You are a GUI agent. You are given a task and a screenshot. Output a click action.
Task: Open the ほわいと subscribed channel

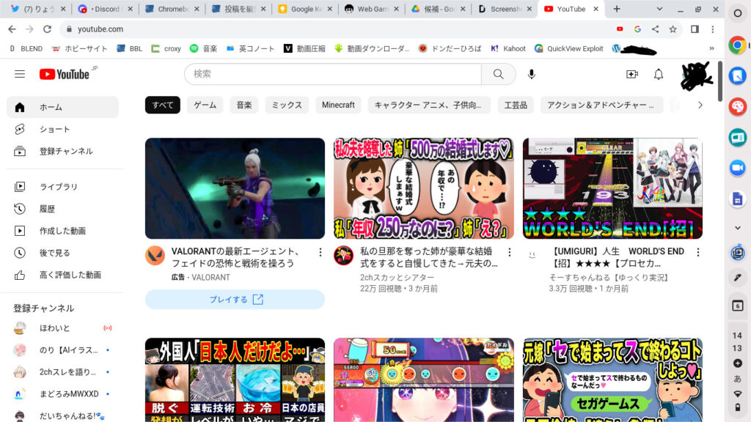pos(55,327)
